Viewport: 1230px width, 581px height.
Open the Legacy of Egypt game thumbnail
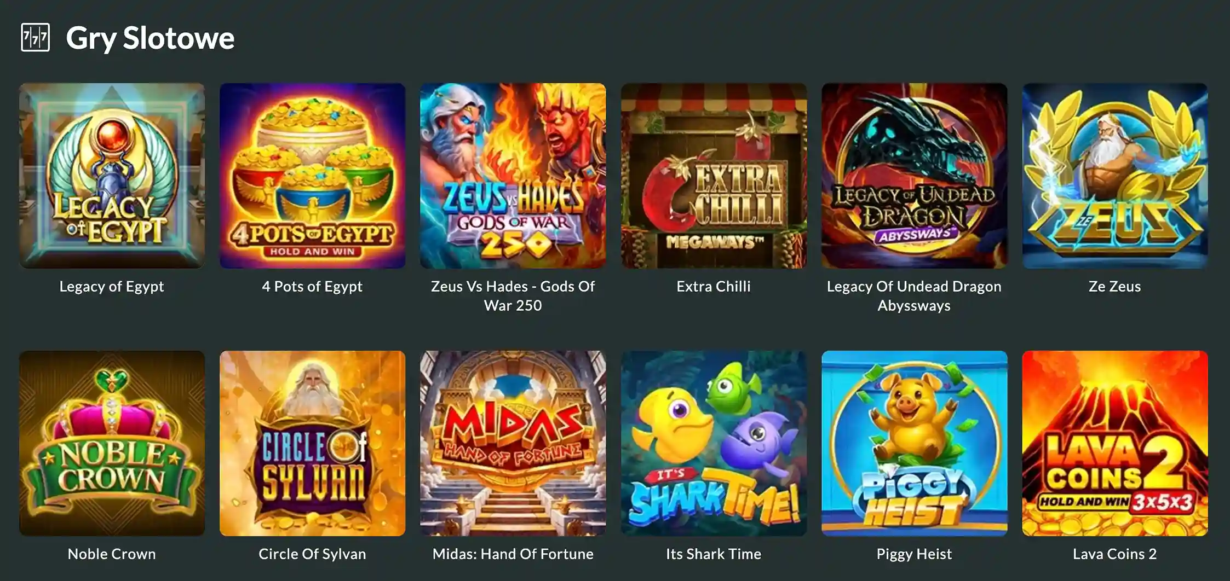[x=112, y=176]
